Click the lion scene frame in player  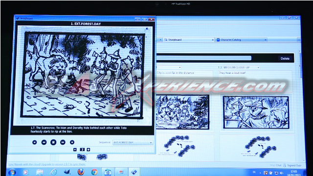tap(83, 76)
